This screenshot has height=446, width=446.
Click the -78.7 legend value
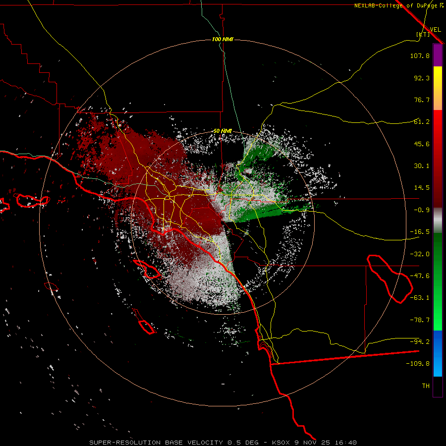click(x=420, y=320)
